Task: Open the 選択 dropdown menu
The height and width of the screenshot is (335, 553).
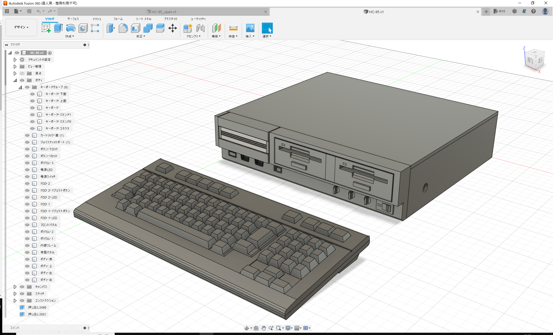Action: 267,36
